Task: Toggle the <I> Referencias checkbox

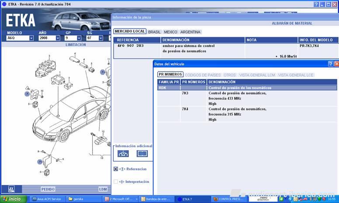Action: (116, 169)
